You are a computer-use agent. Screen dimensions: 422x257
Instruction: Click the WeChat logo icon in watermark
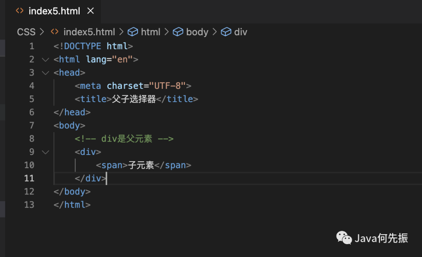(344, 238)
